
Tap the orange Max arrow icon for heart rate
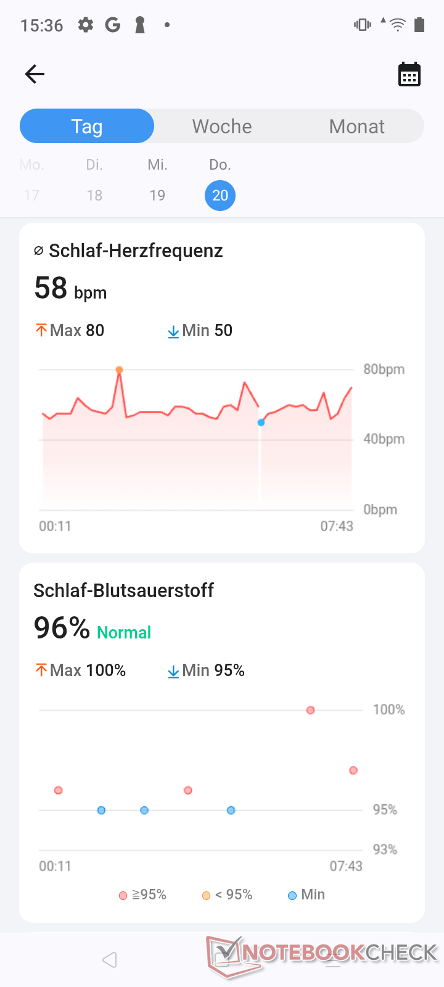coord(41,331)
